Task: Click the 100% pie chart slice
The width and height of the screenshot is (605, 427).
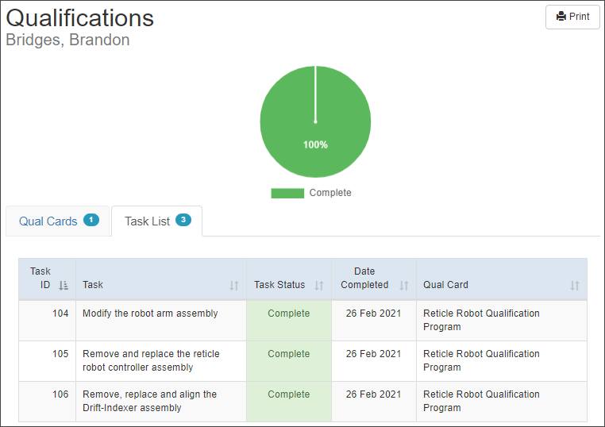Action: point(316,122)
